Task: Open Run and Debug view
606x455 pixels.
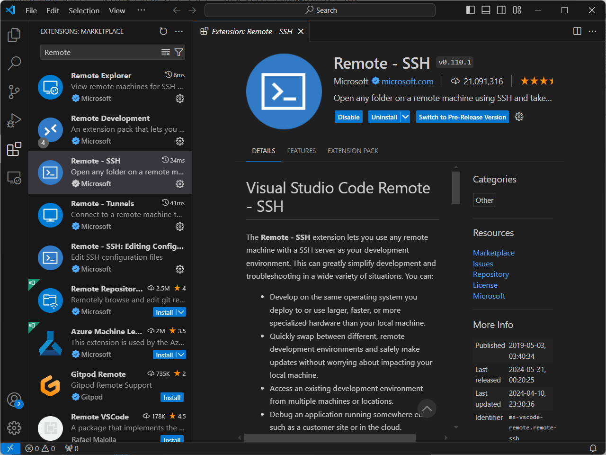Action: point(14,120)
